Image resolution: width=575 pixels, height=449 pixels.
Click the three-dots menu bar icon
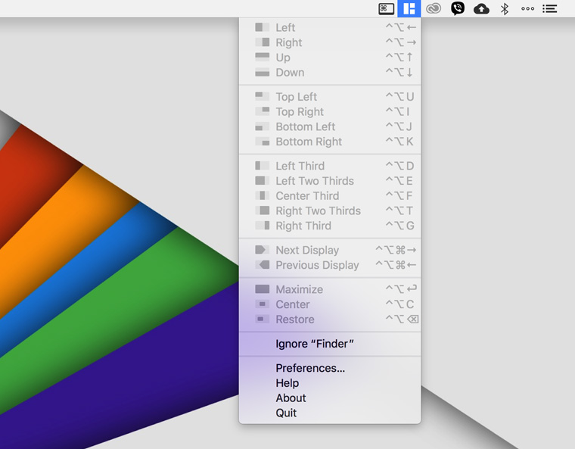(527, 9)
